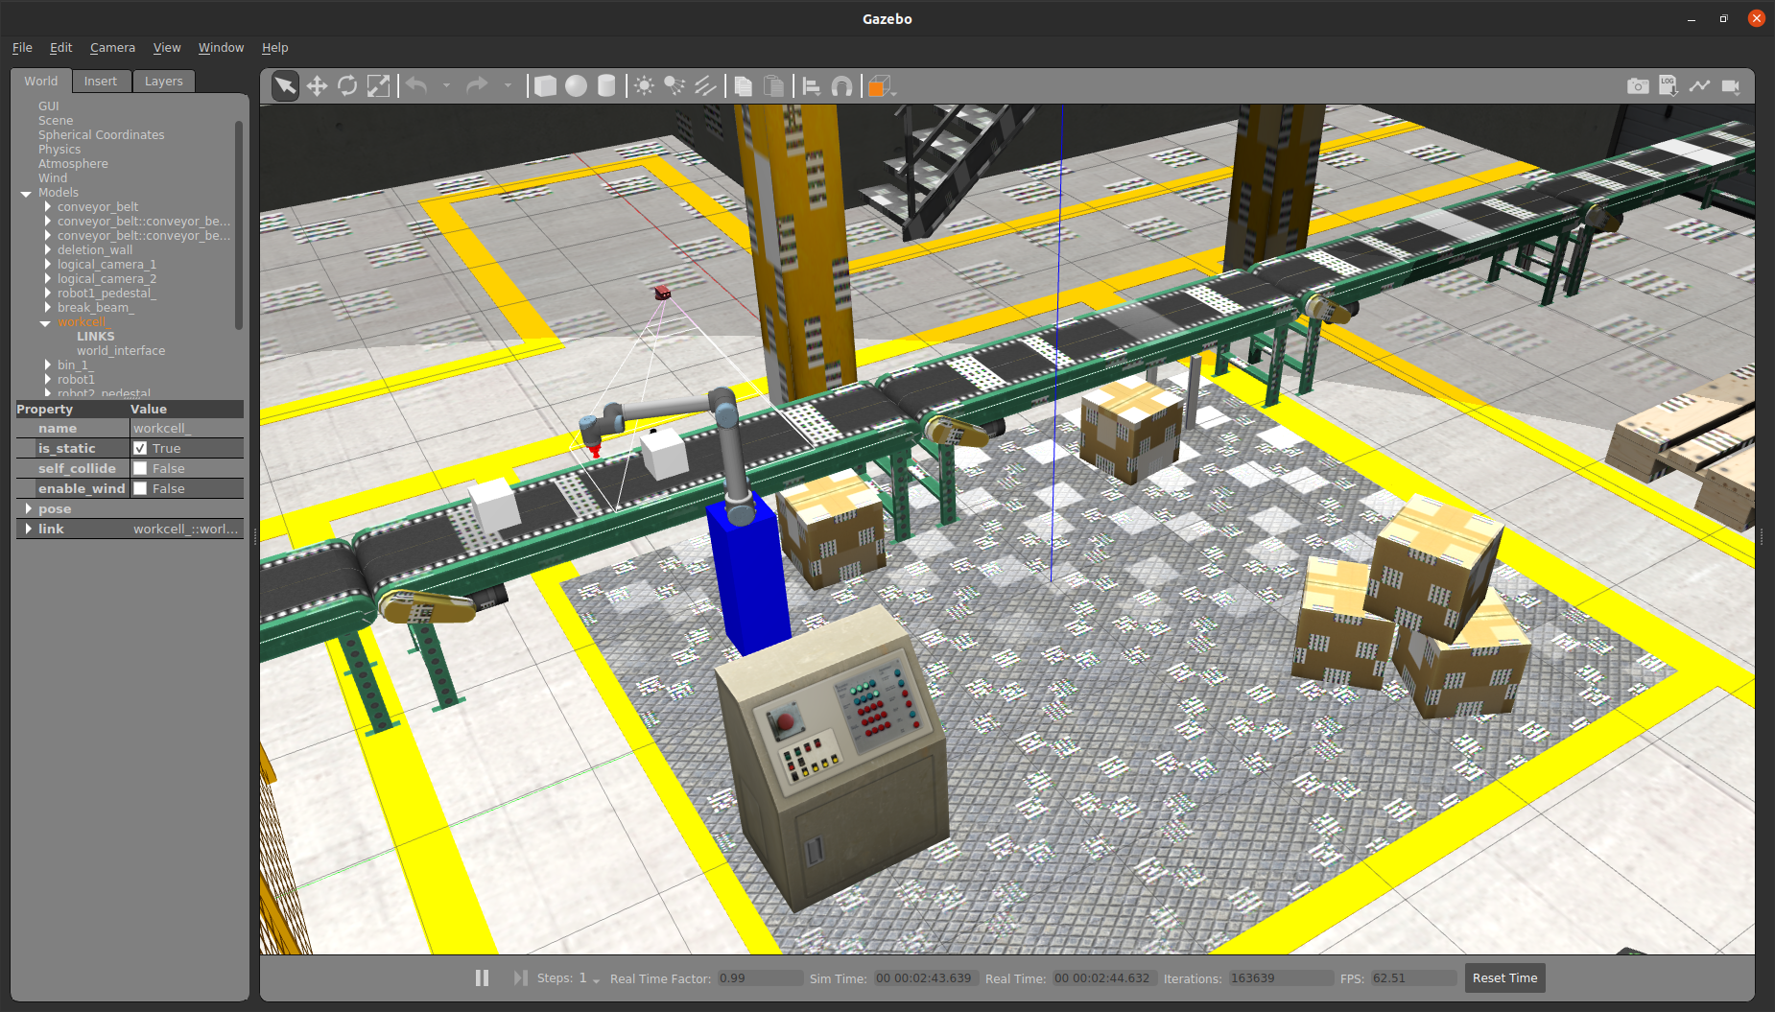Insert a box shape
The height and width of the screenshot is (1012, 1775).
click(545, 86)
